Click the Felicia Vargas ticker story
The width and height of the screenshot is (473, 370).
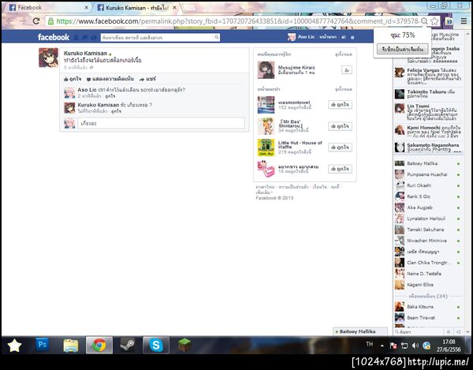[x=428, y=76]
